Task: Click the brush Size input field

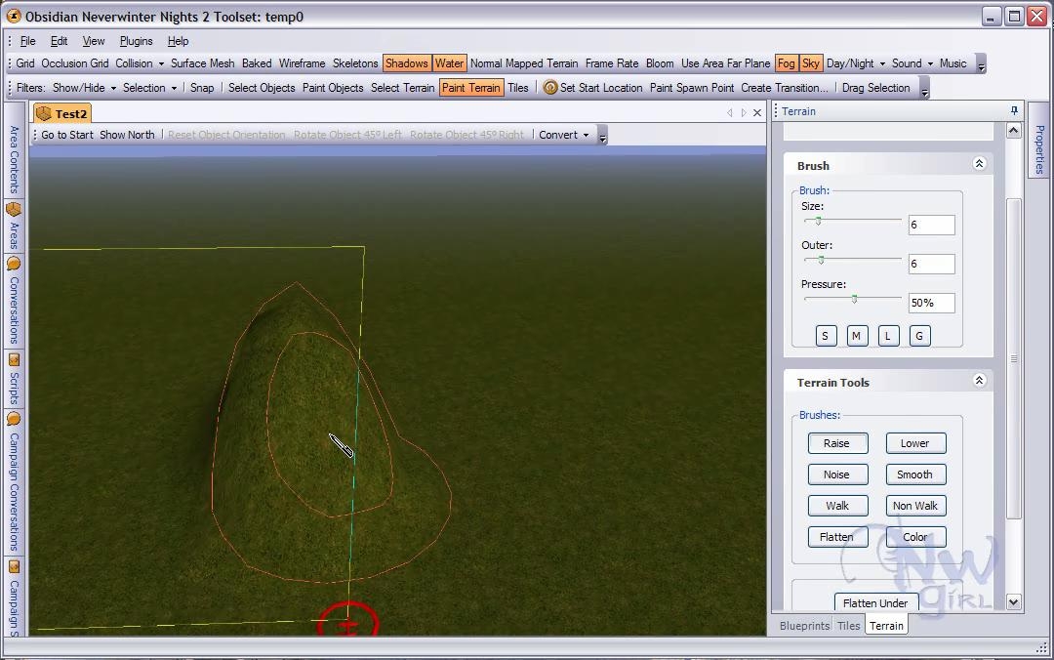Action: (930, 225)
